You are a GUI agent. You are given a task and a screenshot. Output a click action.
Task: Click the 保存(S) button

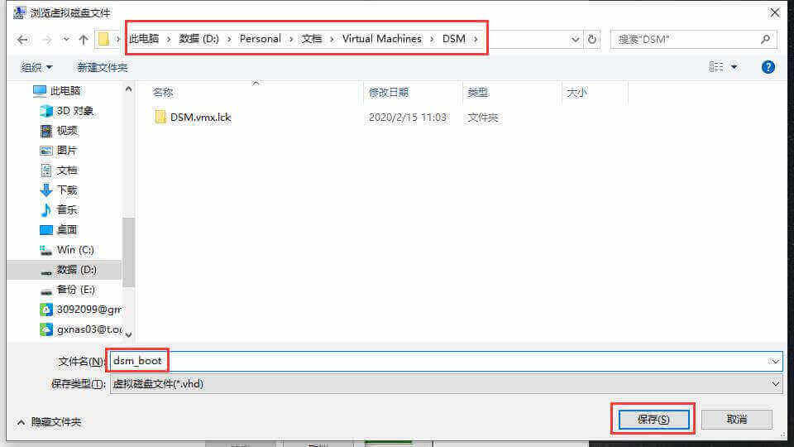pyautogui.click(x=653, y=419)
